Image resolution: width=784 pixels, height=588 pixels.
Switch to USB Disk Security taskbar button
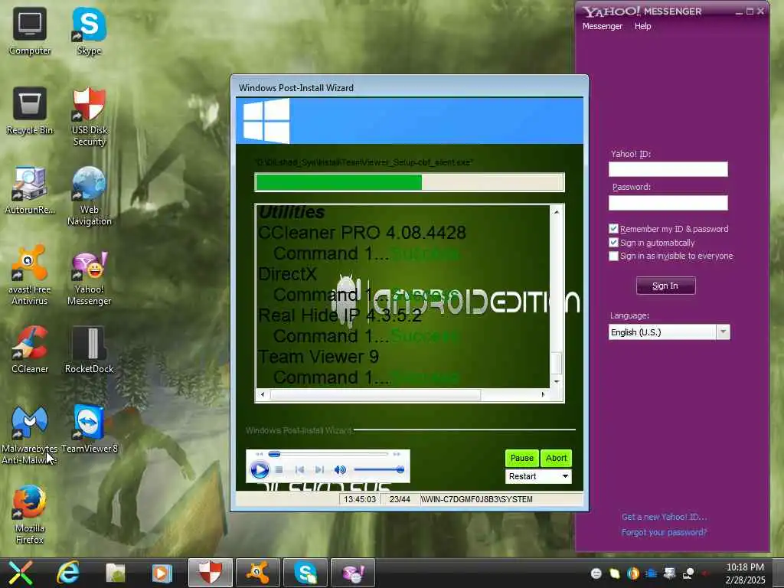coord(211,573)
